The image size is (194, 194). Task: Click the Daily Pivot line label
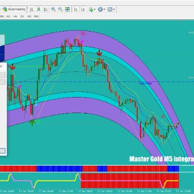[x=145, y=83]
